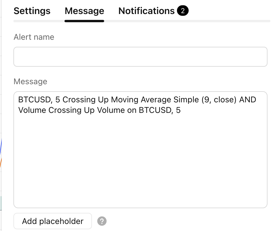Image resolution: width=278 pixels, height=231 pixels.
Task: Click empty space inside the Message text area
Action: pyautogui.click(x=140, y=152)
